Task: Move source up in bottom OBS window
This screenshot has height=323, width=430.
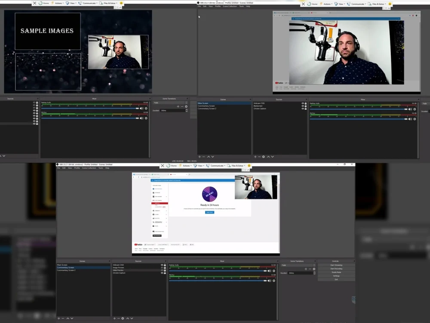Action: (128, 318)
